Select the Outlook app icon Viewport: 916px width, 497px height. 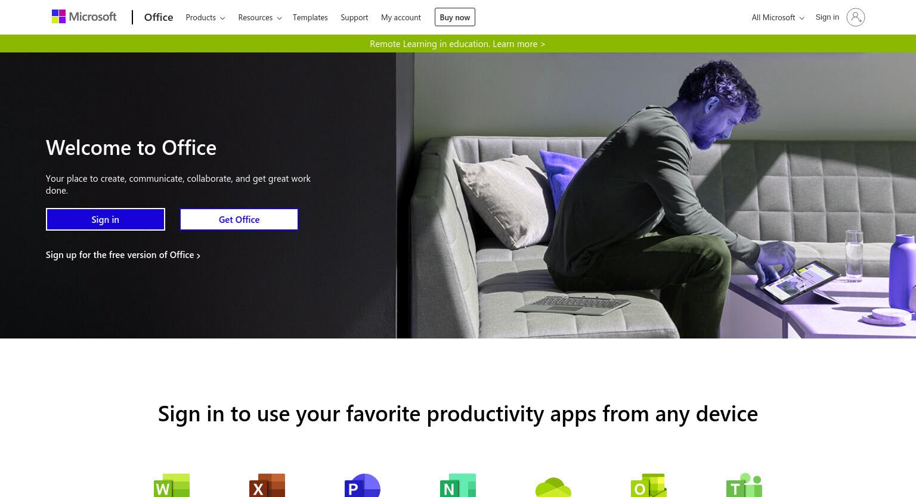(x=649, y=485)
